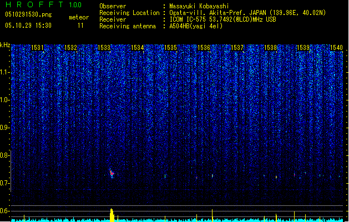Viewport: 349px width, 222px height.
Task: Click the meteor count value 11
Action: (80, 26)
